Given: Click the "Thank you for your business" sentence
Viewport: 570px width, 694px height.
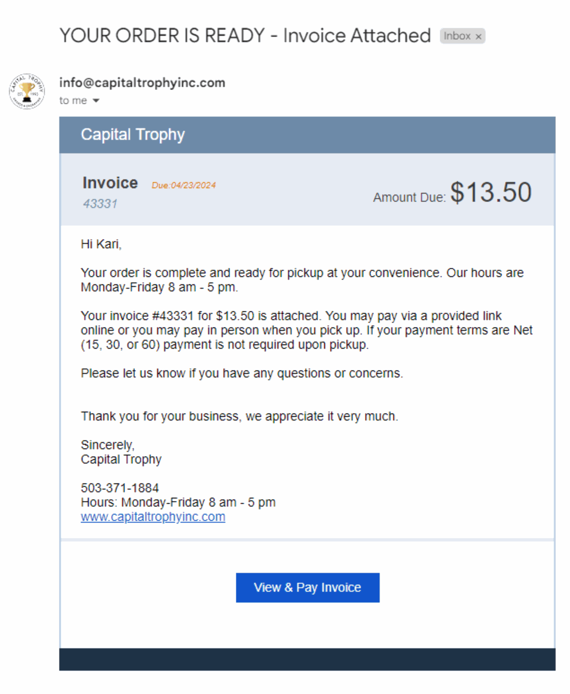Looking at the screenshot, I should tap(239, 416).
